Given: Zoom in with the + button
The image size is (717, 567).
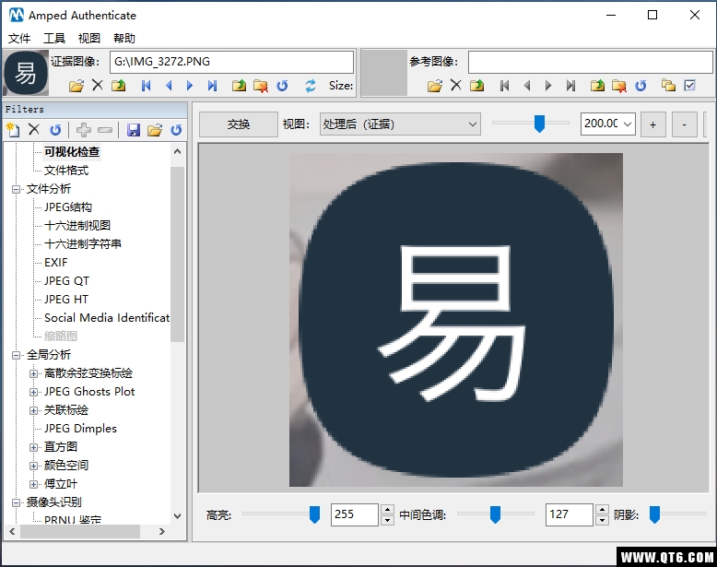Looking at the screenshot, I should pos(653,124).
